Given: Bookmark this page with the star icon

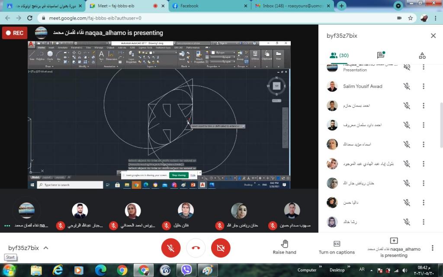Looking at the screenshot, I should 411,18.
